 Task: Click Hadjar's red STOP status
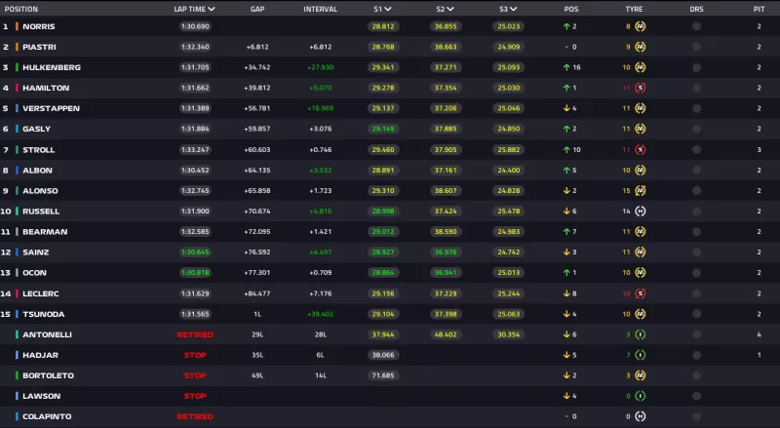(195, 355)
